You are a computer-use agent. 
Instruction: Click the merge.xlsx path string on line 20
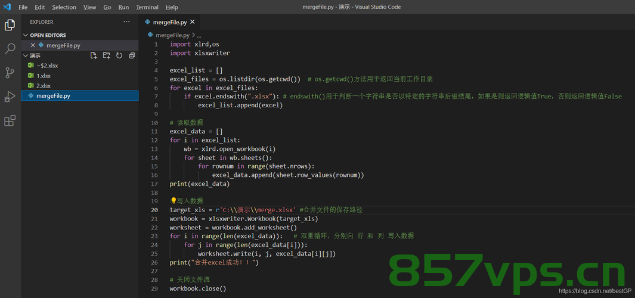(257, 210)
